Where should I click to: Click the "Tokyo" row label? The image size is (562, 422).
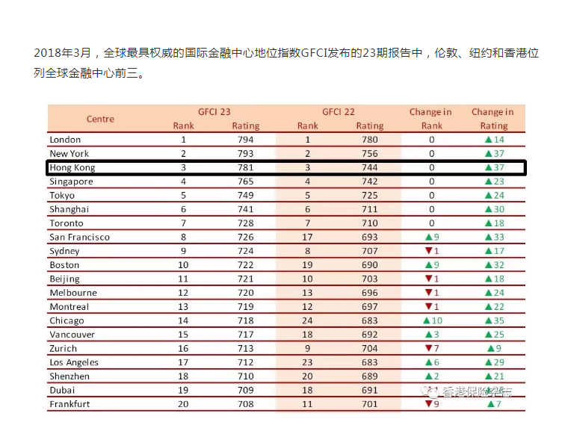coord(62,196)
